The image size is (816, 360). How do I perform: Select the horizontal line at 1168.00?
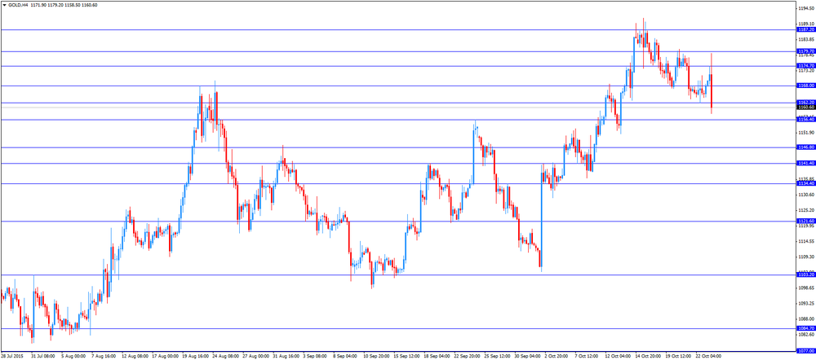click(x=398, y=86)
